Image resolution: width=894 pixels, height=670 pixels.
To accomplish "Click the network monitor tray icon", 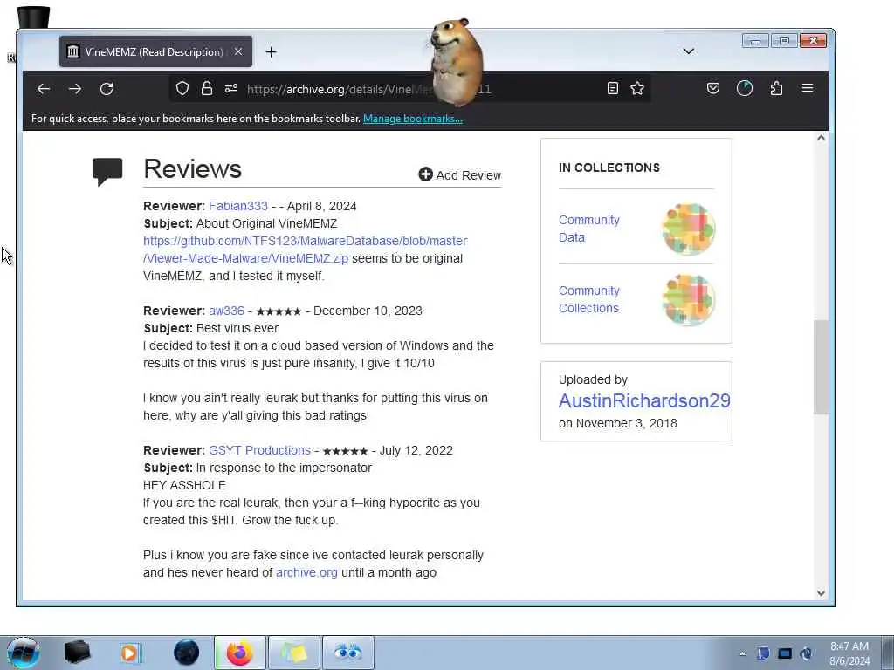I will coord(785,653).
